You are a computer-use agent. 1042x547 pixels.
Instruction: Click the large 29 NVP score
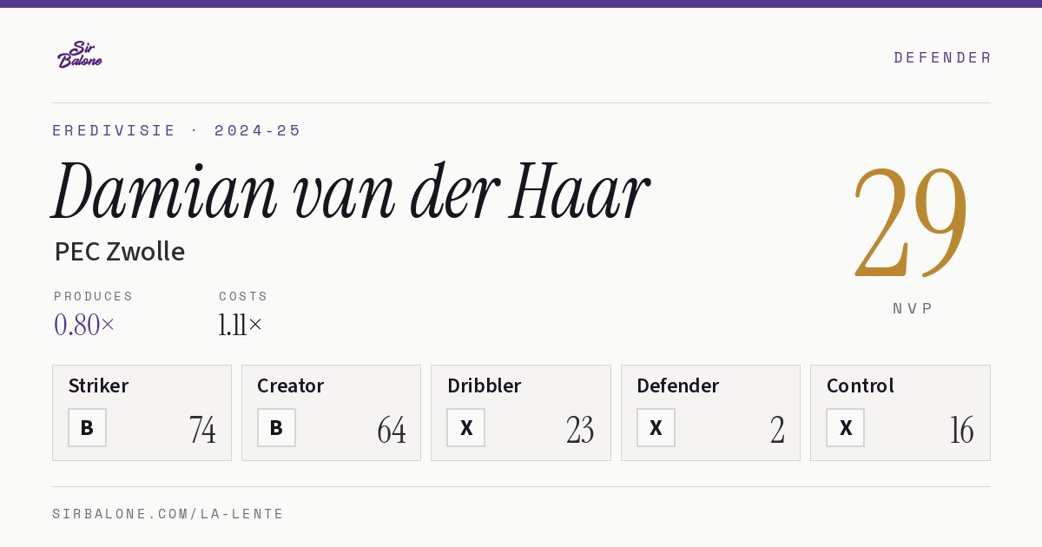coord(911,221)
